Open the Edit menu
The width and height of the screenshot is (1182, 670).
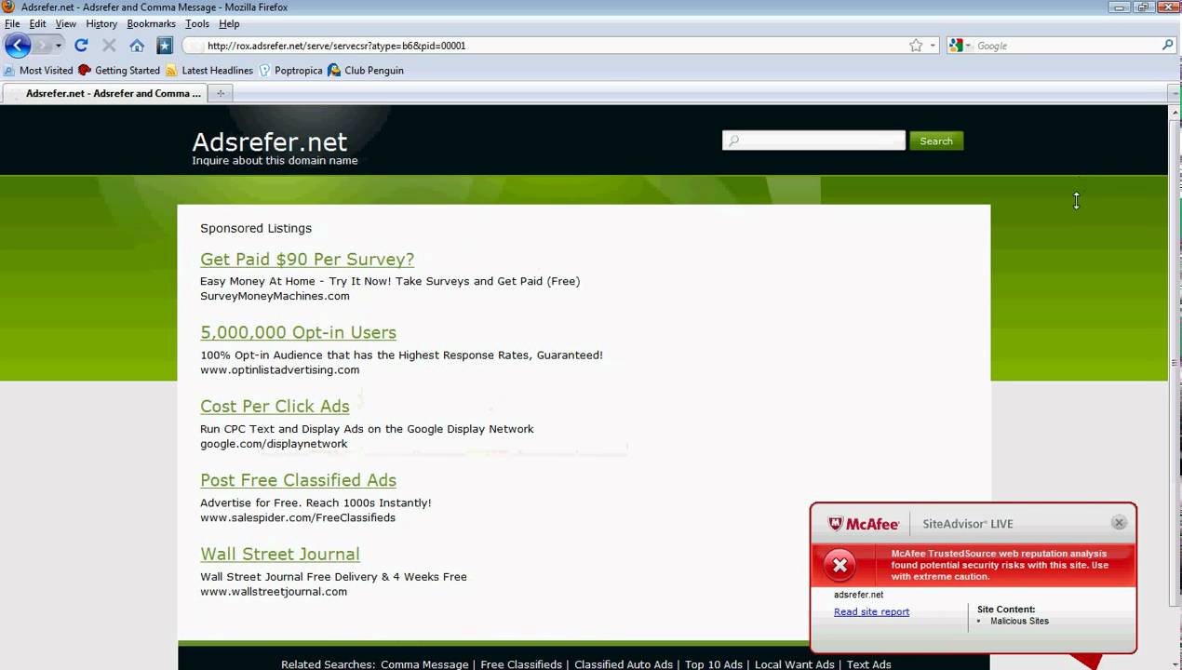37,24
